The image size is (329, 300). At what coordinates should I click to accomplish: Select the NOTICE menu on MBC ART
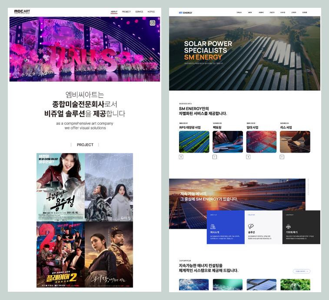point(151,12)
